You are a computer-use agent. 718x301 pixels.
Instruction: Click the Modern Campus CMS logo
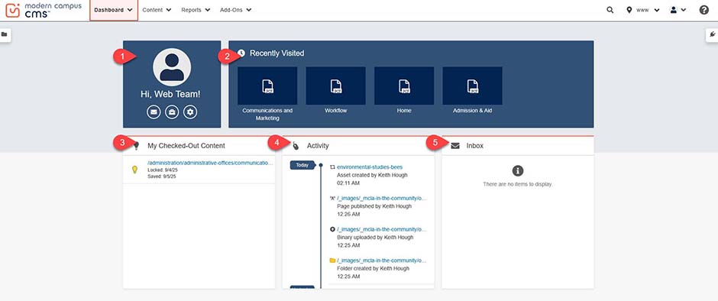pyautogui.click(x=43, y=10)
